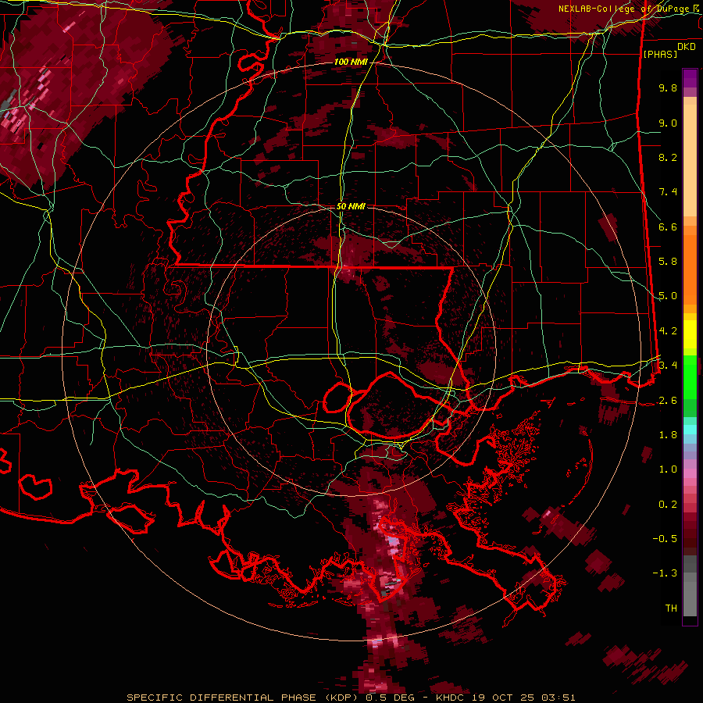Screen dimensions: 703x703
Task: Click the 50 NMI range ring label
Action: [351, 207]
